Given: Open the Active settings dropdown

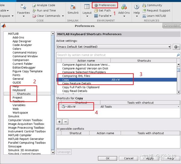Looking at the screenshot, I should coord(114,47).
